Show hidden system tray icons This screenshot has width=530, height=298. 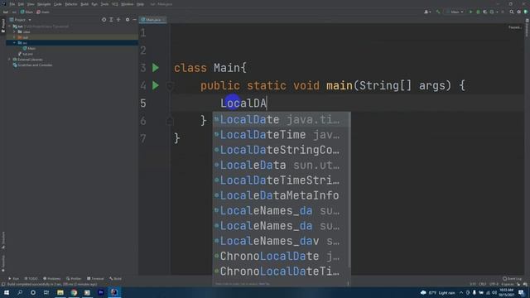coord(461,292)
